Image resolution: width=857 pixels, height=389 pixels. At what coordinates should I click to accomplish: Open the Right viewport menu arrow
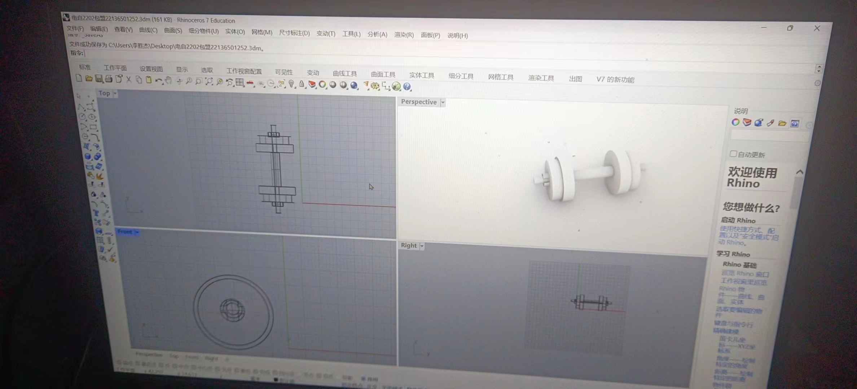pos(422,246)
